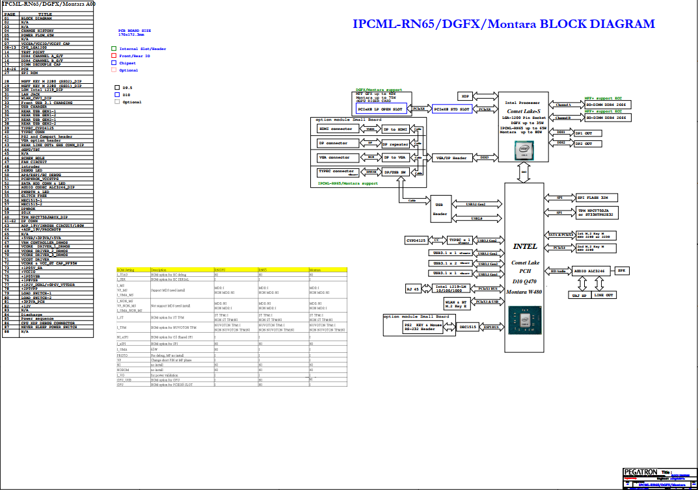
Task: Click page index row 47 FAN CIRCUIT
Action: (x=47, y=162)
